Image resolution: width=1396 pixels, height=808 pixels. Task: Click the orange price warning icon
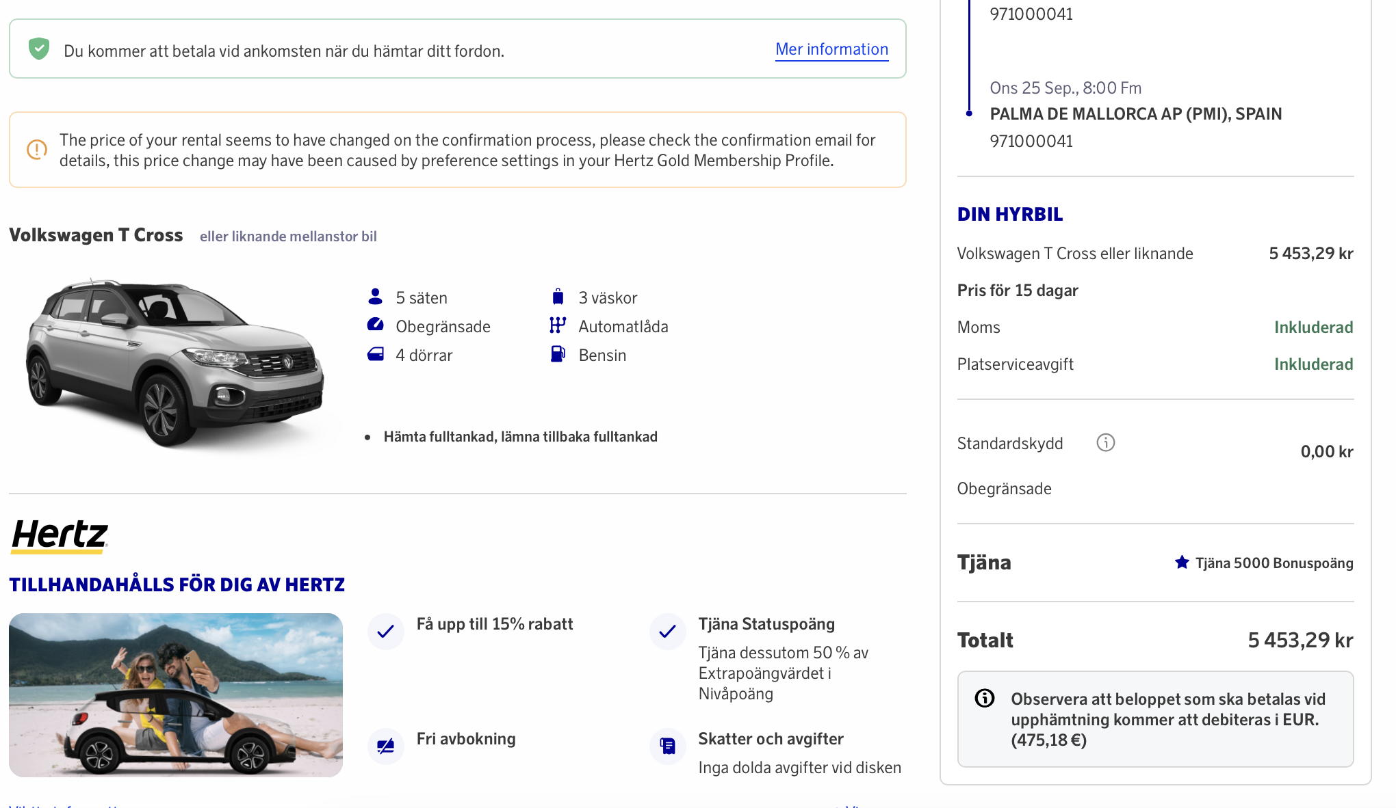[x=37, y=150]
